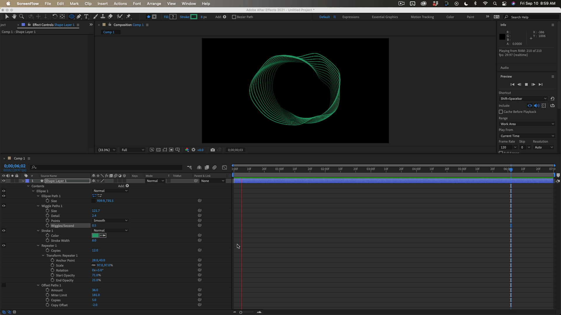
Task: Click the Eraser tool icon
Action: tap(110, 17)
